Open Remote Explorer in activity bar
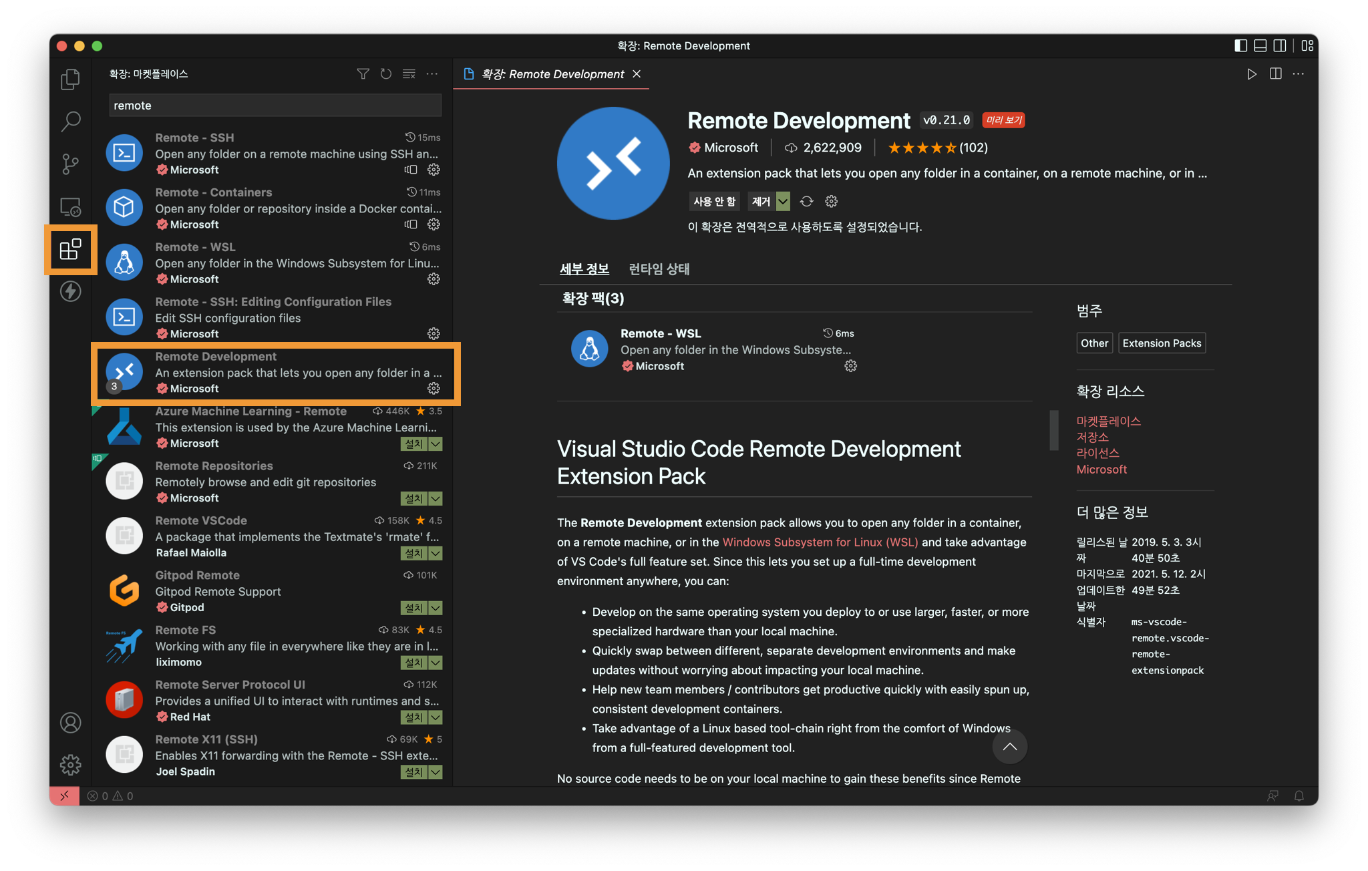 click(70, 207)
